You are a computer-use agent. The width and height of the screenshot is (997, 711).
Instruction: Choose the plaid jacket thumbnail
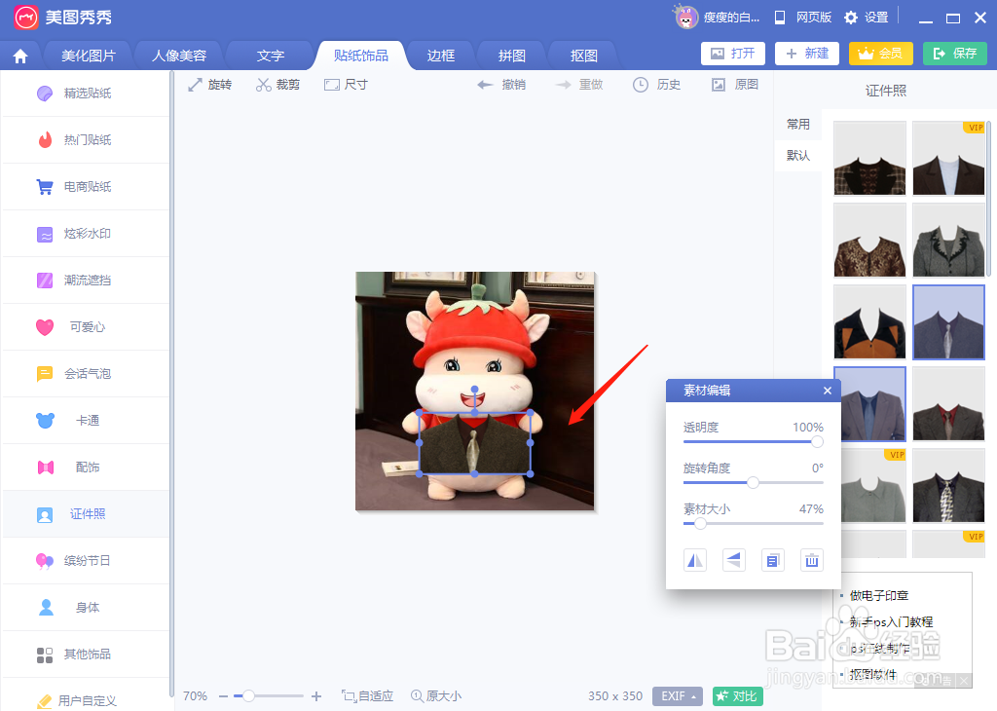pos(869,159)
